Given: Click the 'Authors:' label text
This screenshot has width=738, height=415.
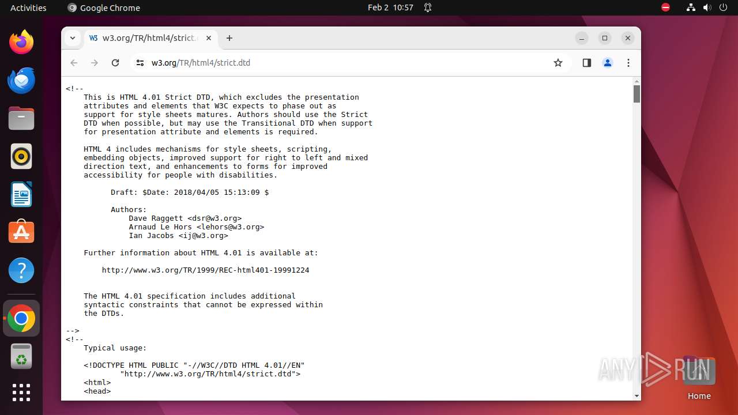Looking at the screenshot, I should (x=129, y=210).
